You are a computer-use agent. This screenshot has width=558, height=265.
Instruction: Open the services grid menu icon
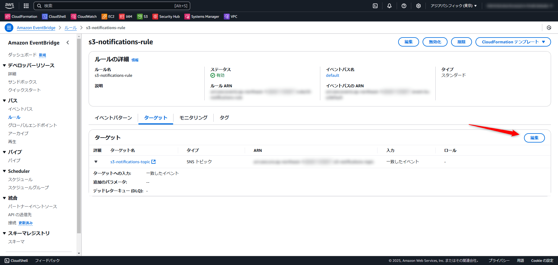pyautogui.click(x=26, y=6)
